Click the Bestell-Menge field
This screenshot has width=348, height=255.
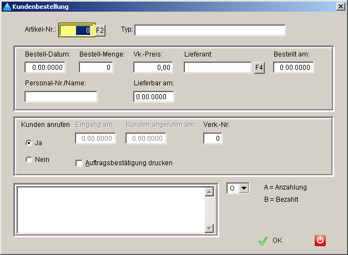click(x=96, y=68)
